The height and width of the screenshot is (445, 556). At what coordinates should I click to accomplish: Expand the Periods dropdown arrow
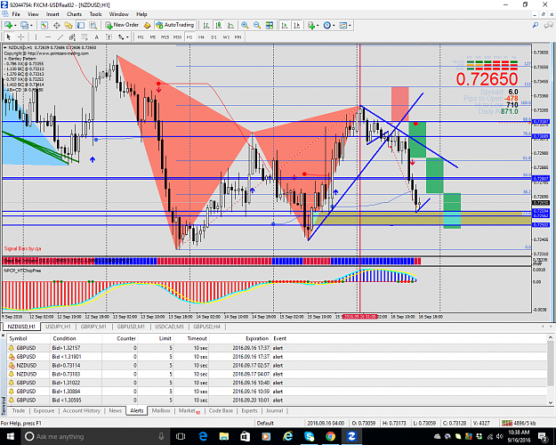point(334,25)
